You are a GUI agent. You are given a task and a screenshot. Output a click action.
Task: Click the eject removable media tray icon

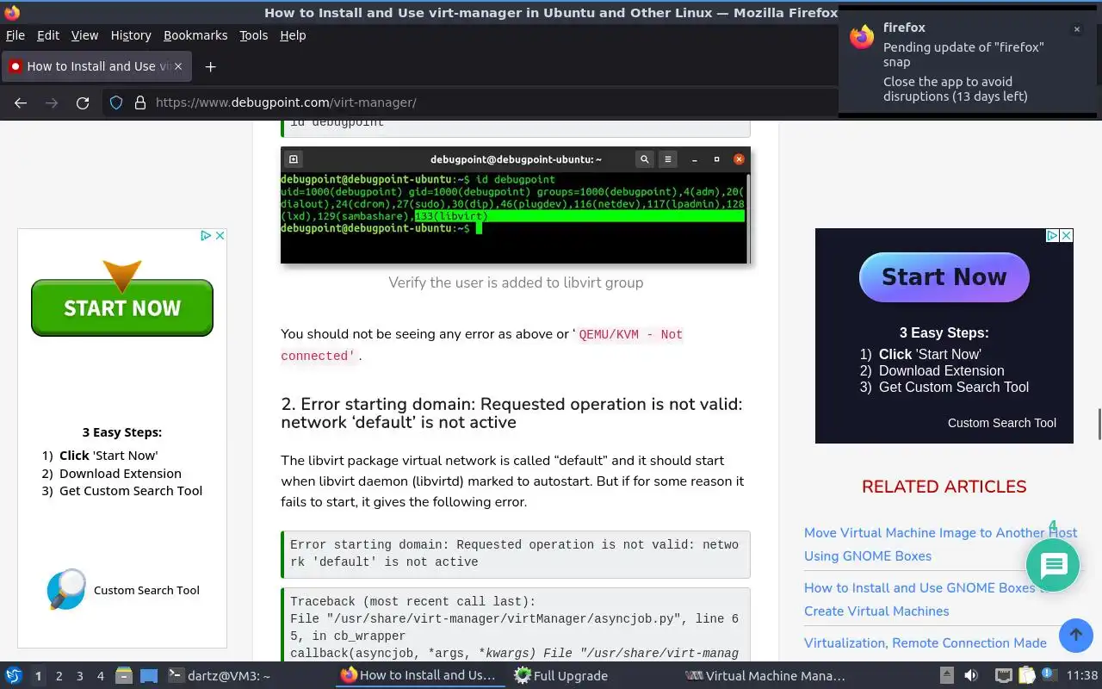(947, 676)
